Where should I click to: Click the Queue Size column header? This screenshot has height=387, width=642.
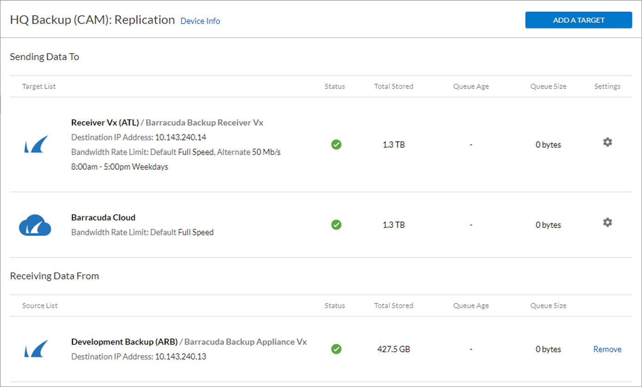pos(548,86)
